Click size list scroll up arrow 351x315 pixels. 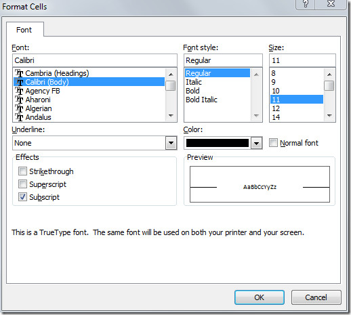click(329, 75)
